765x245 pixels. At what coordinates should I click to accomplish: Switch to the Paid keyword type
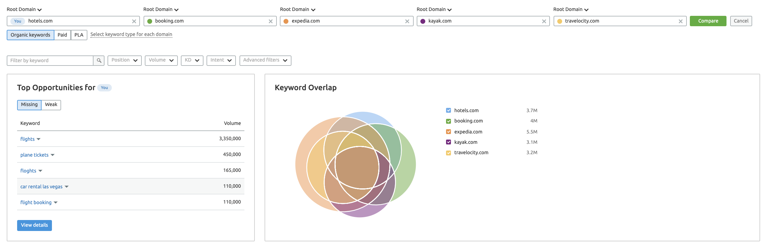62,35
